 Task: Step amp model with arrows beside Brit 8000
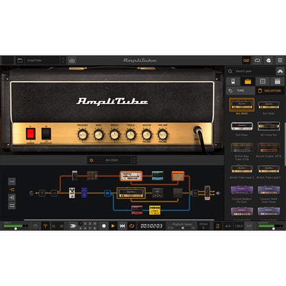coord(135,160)
